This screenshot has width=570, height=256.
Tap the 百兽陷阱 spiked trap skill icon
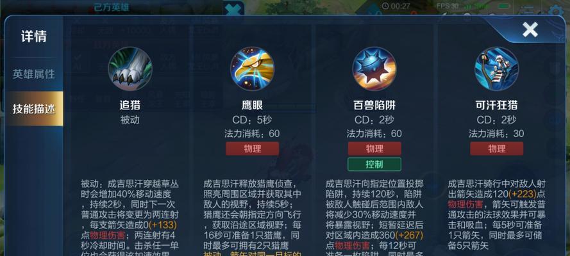coord(374,69)
